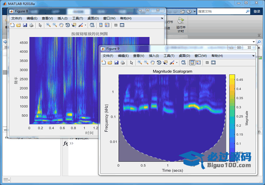This screenshot has height=185, width=265.
Task: Click the Open File icon in Figure 8
Action: point(19,25)
